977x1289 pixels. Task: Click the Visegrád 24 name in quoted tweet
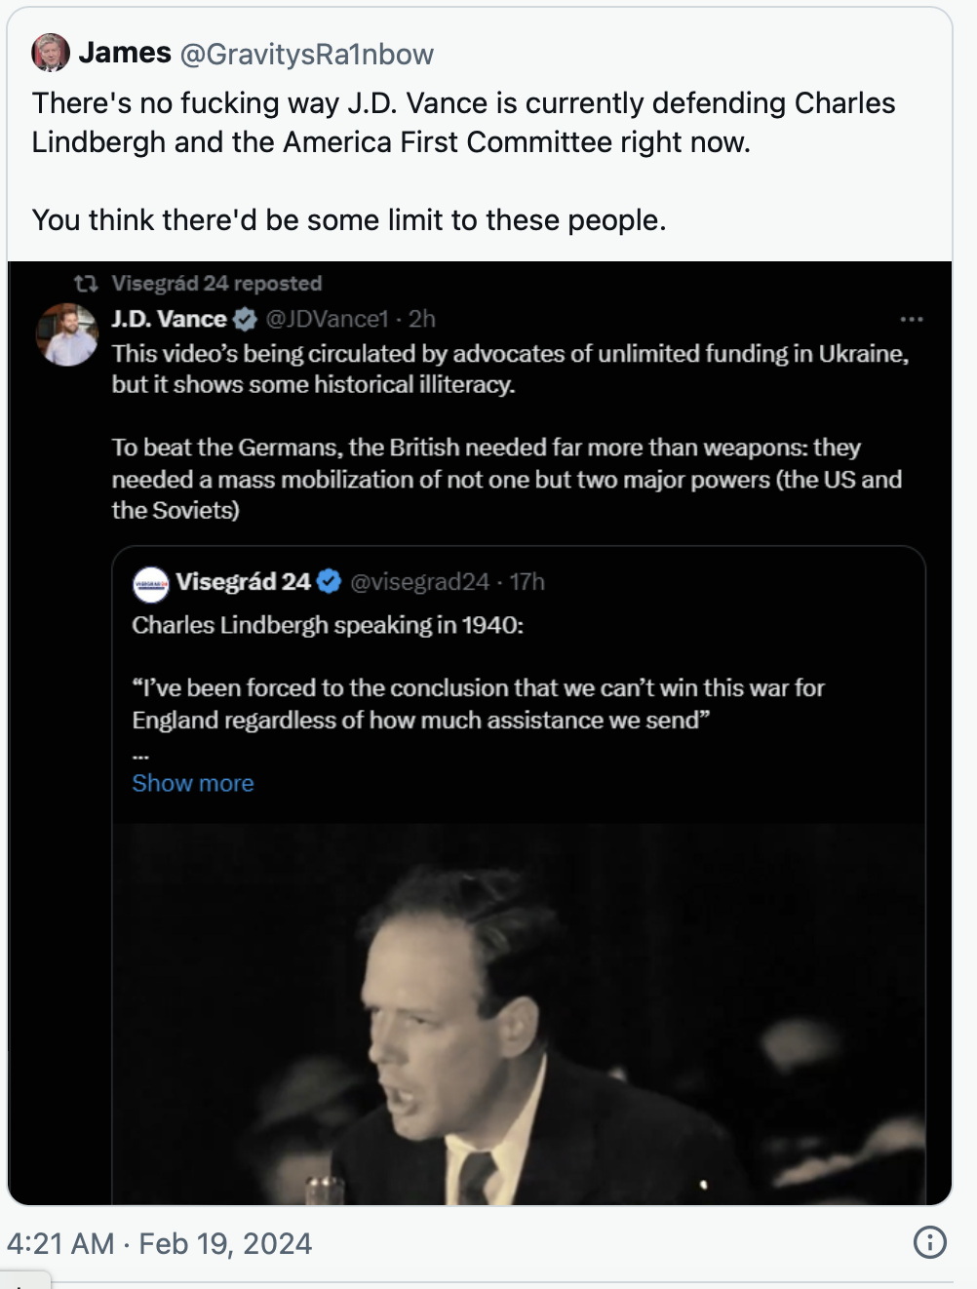pos(243,582)
